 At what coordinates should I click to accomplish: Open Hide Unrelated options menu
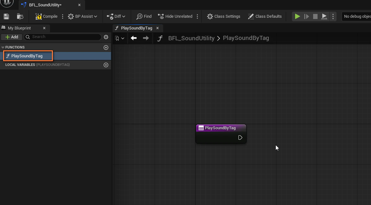pos(197,16)
